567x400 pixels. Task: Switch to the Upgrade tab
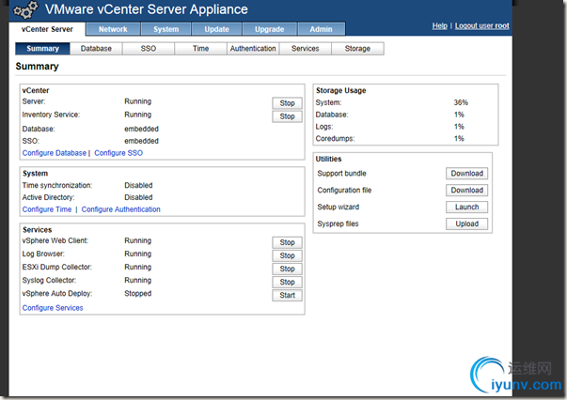[x=269, y=29]
